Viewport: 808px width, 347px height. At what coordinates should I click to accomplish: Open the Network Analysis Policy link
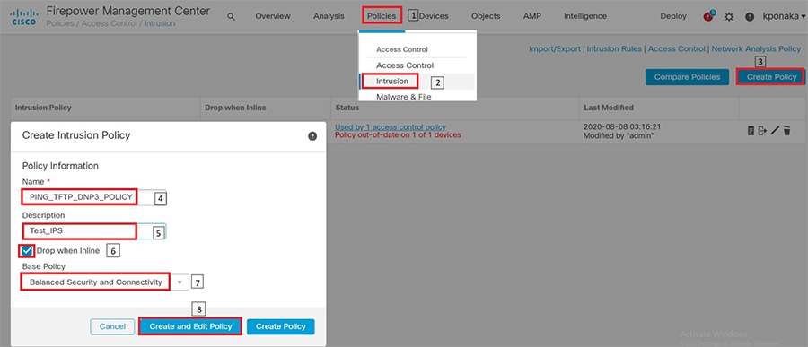(x=756, y=49)
